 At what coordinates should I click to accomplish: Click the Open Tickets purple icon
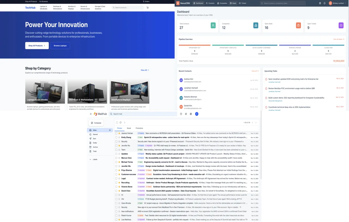point(341,25)
